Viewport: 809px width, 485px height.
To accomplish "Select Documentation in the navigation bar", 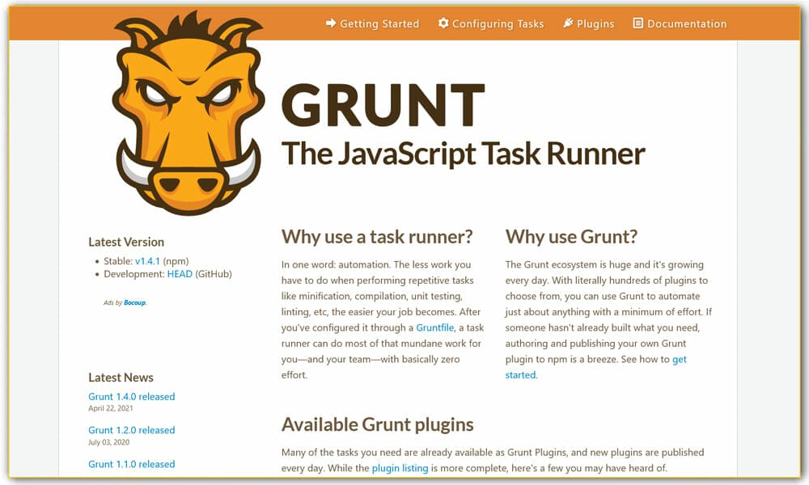I will tap(687, 23).
